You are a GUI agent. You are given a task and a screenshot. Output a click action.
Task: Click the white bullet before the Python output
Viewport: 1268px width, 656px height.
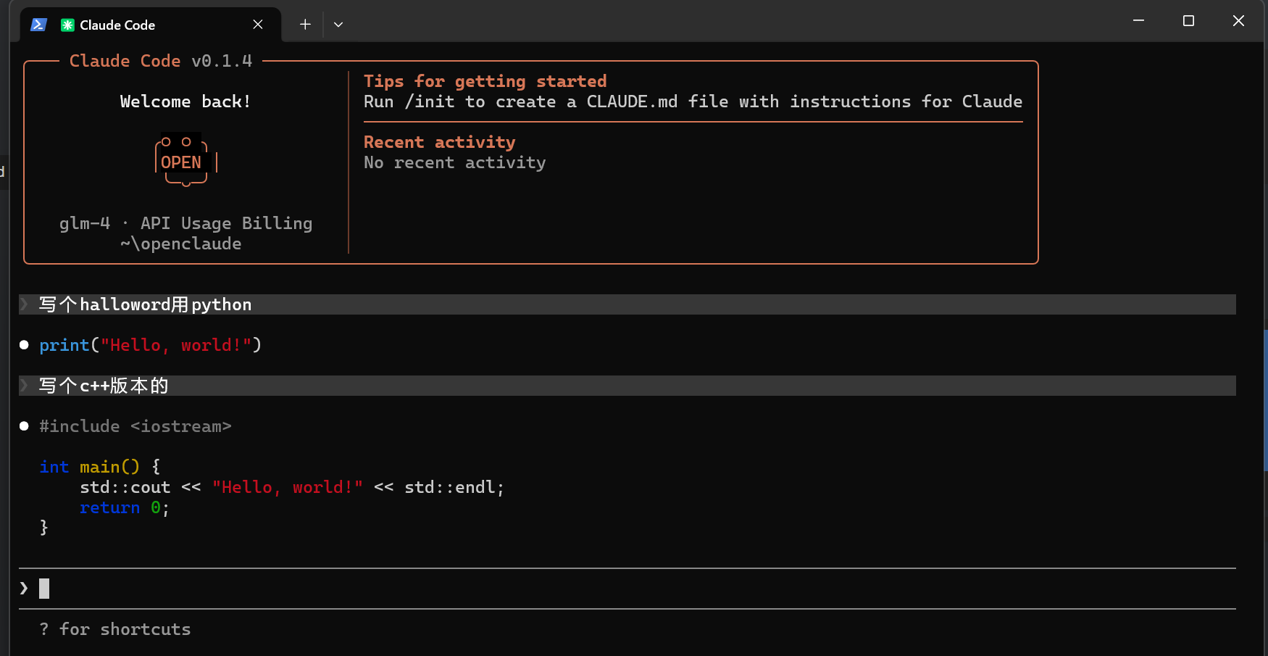tap(24, 345)
